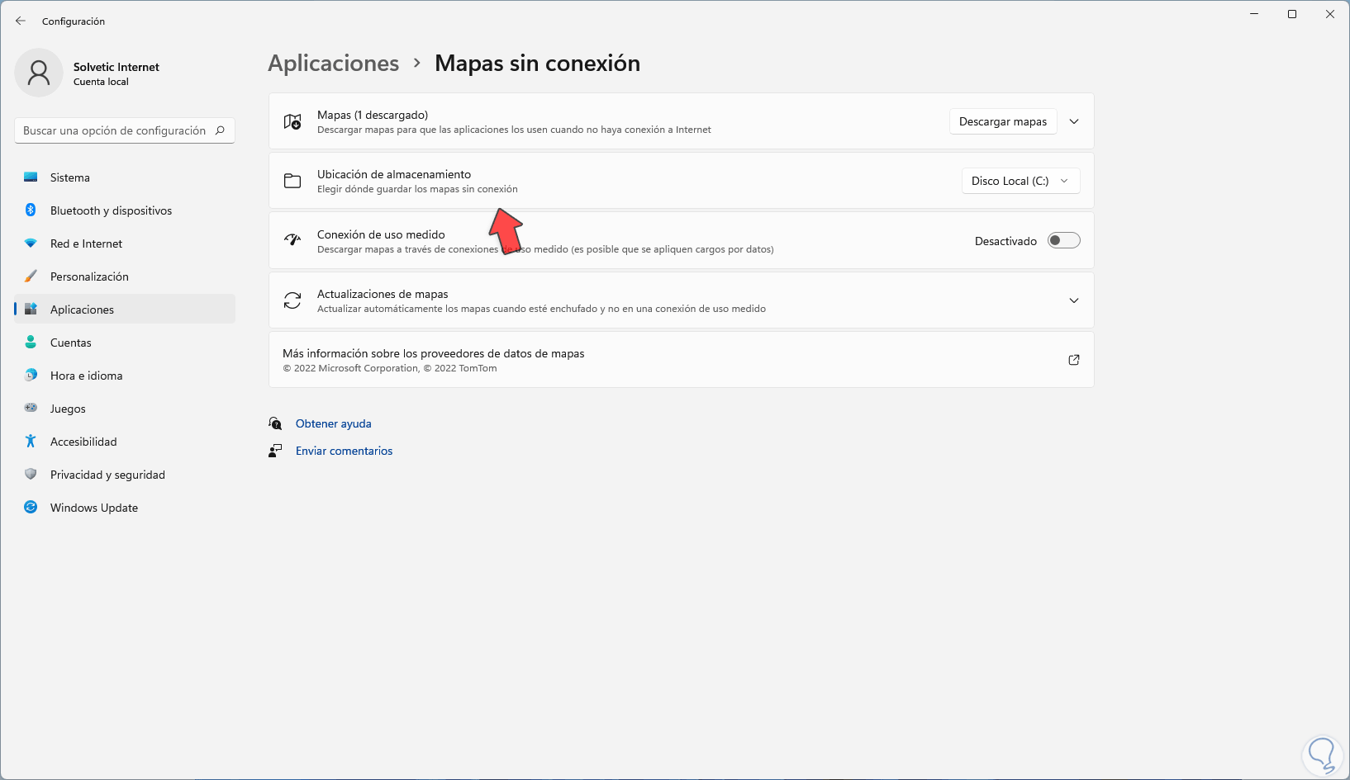Click the Windows Update sidebar icon
This screenshot has width=1350, height=780.
tap(31, 508)
